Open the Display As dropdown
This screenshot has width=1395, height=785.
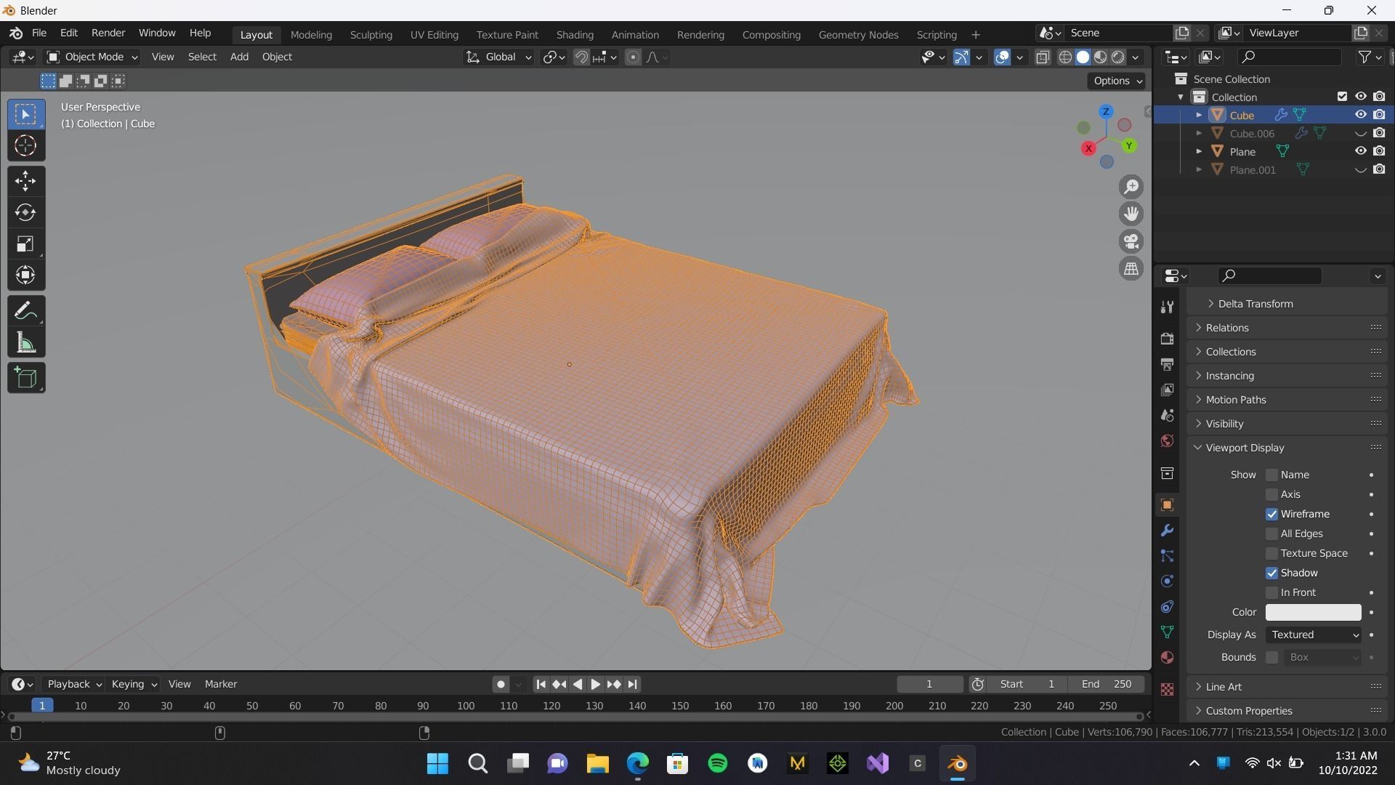click(x=1312, y=634)
